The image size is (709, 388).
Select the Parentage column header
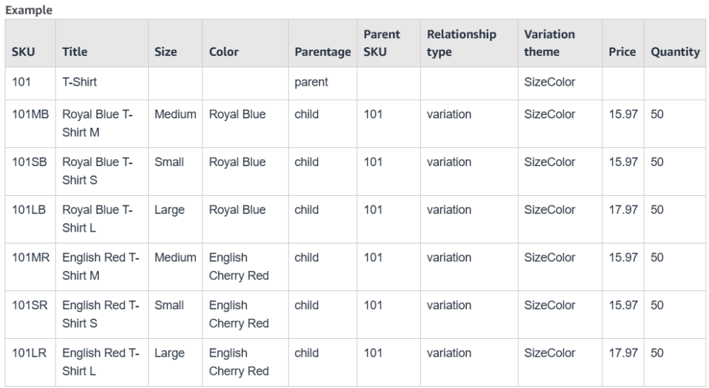(322, 52)
